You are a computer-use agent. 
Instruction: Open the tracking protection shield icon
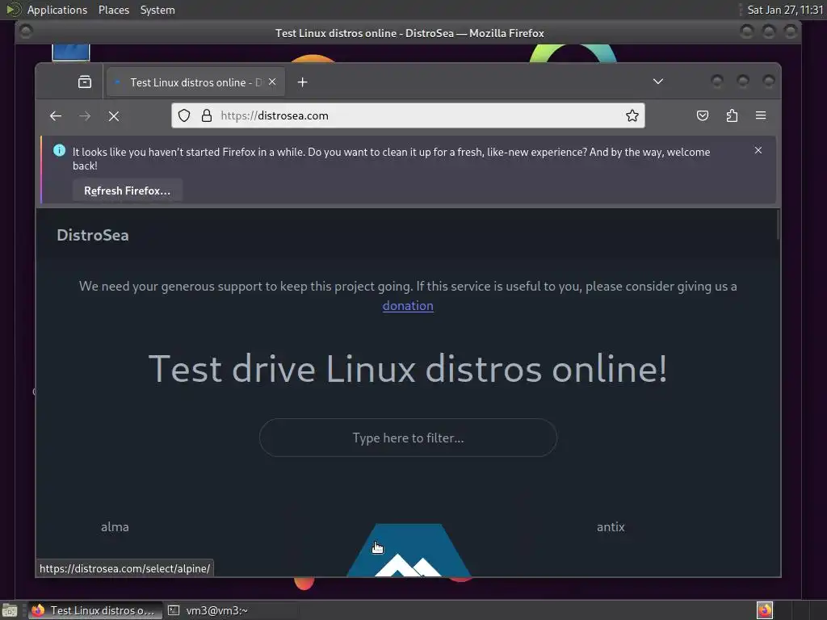[184, 115]
